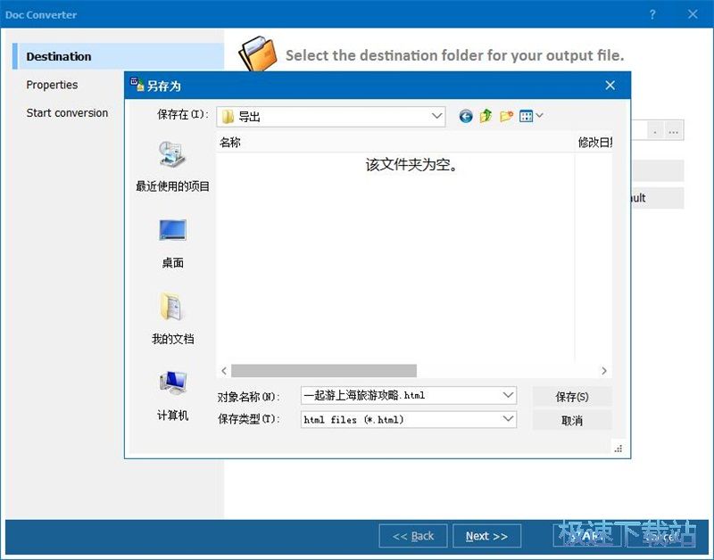Click the scroll right arrow in file list
This screenshot has width=714, height=560.
(604, 371)
